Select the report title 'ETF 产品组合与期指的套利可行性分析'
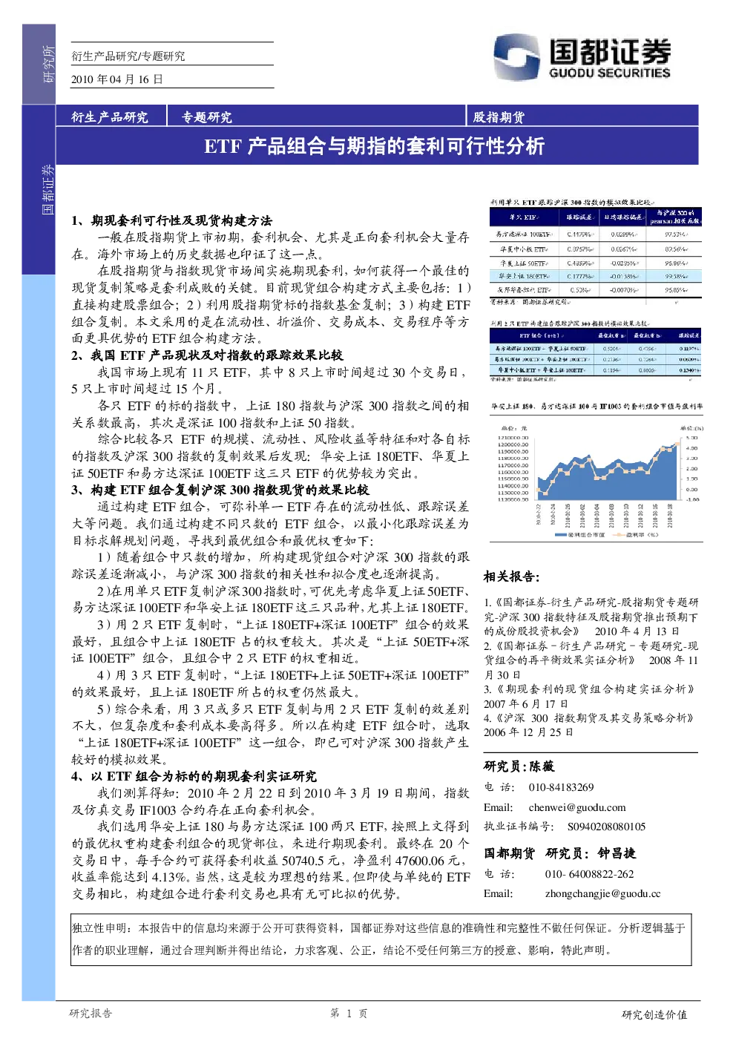This screenshot has width=736, height=1041. click(375, 146)
